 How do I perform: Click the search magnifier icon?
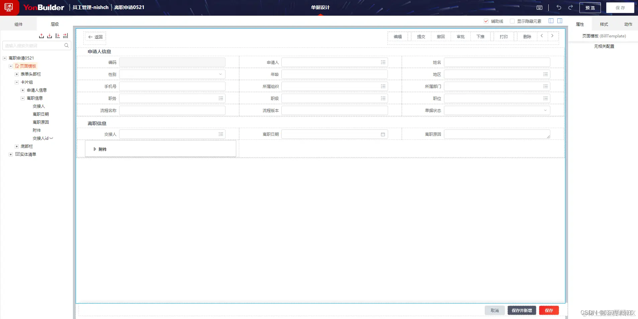[67, 45]
